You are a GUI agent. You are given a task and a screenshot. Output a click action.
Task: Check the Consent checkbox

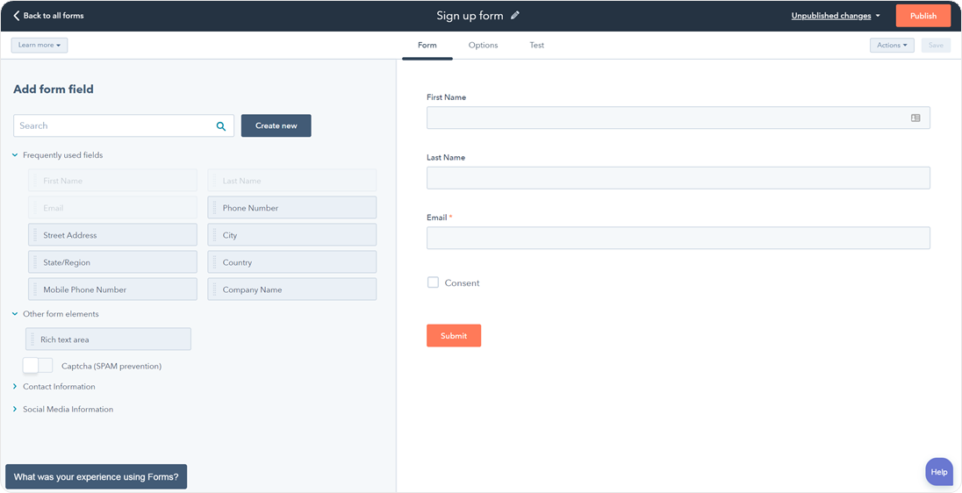pyautogui.click(x=433, y=282)
